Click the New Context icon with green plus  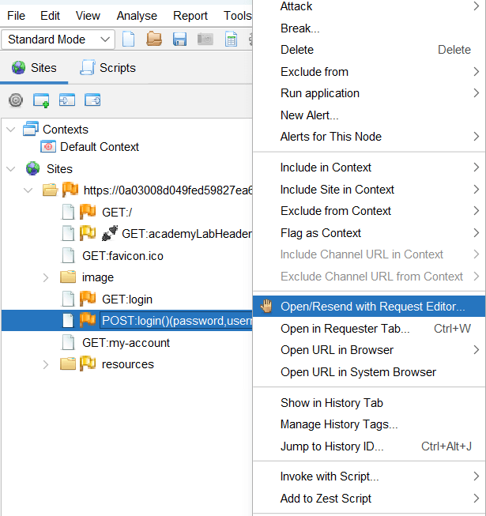[x=41, y=100]
